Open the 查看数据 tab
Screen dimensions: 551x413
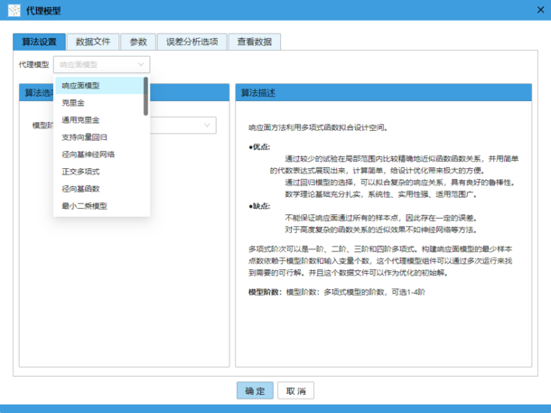(255, 42)
